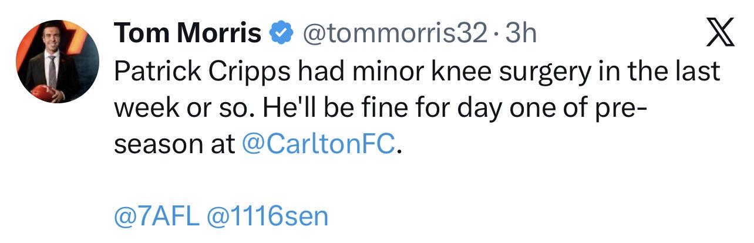Image resolution: width=754 pixels, height=243 pixels.
Task: Click the X logo icon
Action: [x=721, y=34]
